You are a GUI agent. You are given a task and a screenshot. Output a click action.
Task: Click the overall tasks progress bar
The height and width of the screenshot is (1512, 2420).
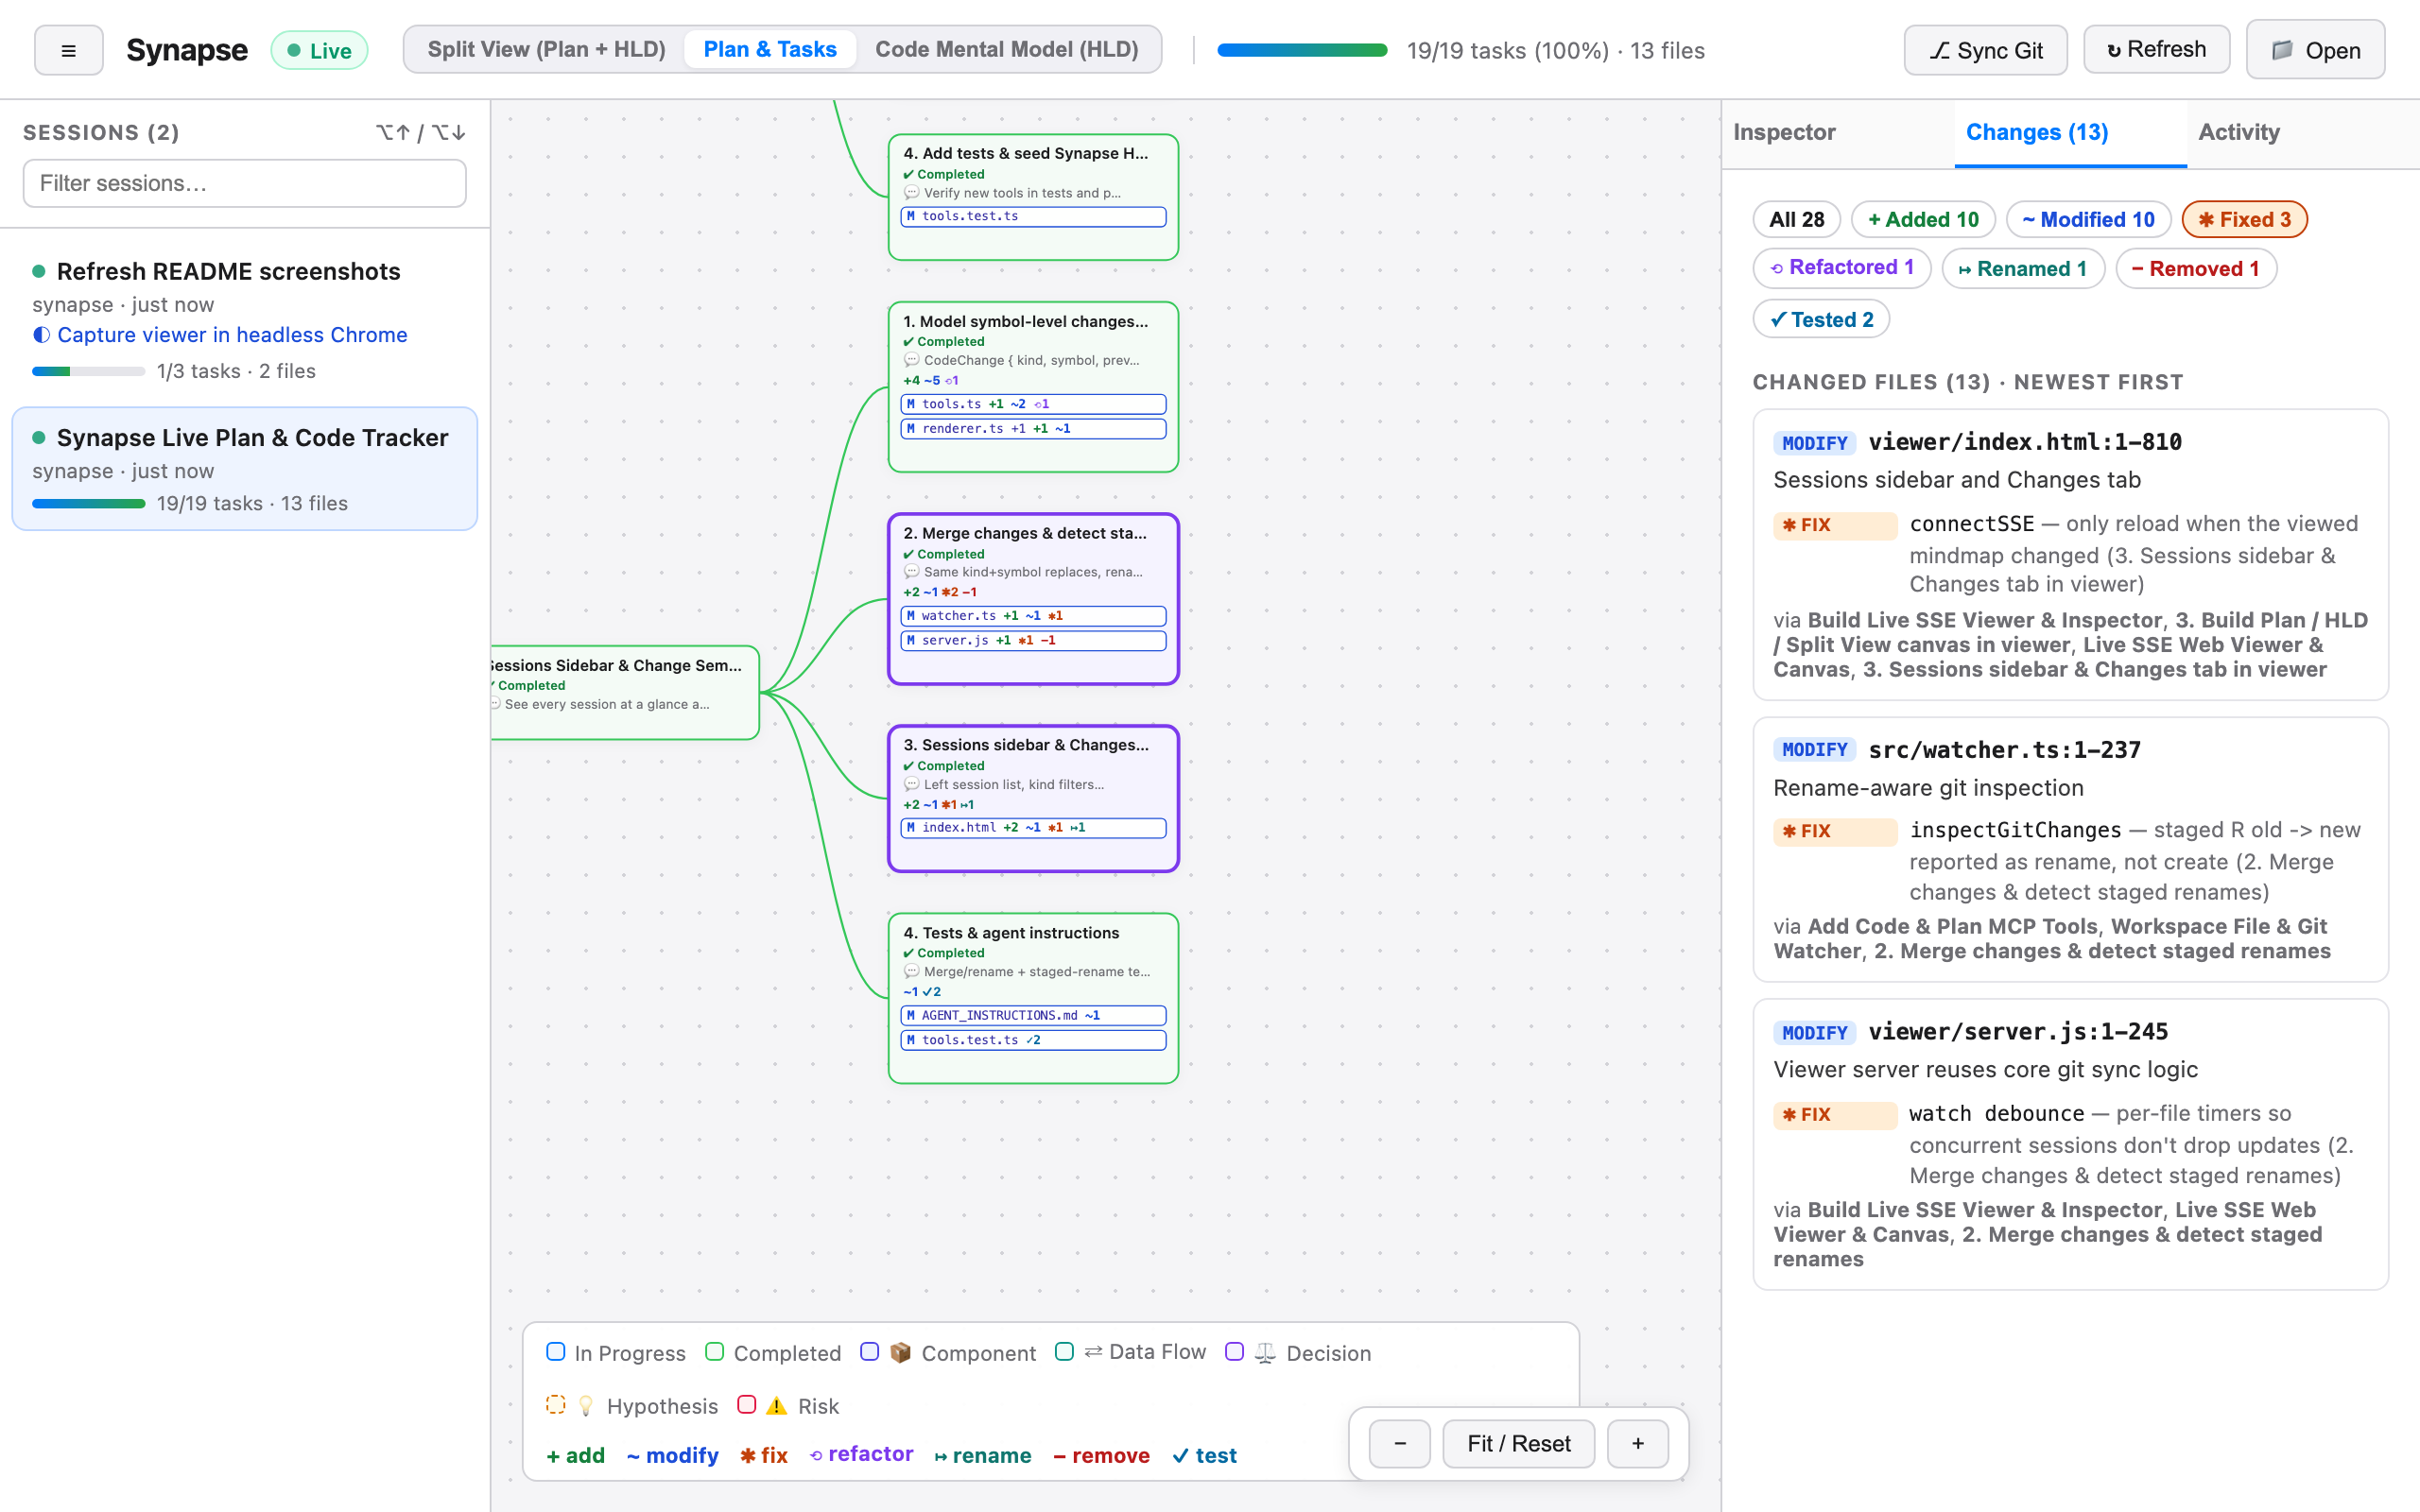pyautogui.click(x=1302, y=50)
